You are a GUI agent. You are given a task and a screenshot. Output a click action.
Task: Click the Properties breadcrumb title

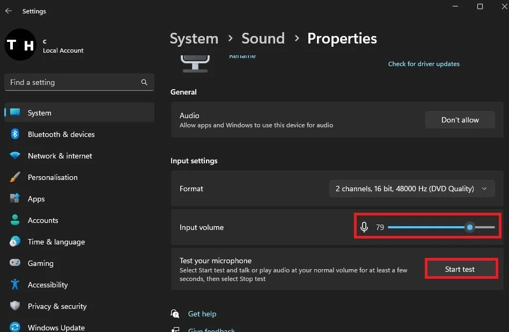click(342, 39)
